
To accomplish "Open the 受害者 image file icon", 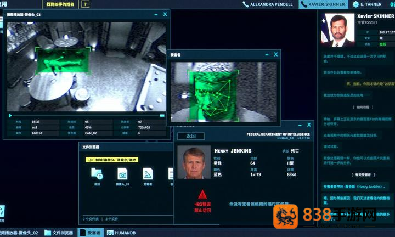I will [x=148, y=174].
